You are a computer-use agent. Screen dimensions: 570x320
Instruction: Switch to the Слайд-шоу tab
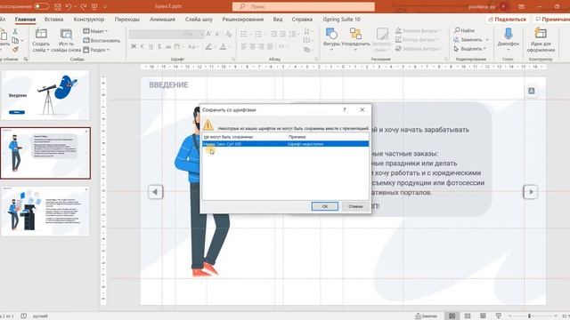click(x=199, y=20)
